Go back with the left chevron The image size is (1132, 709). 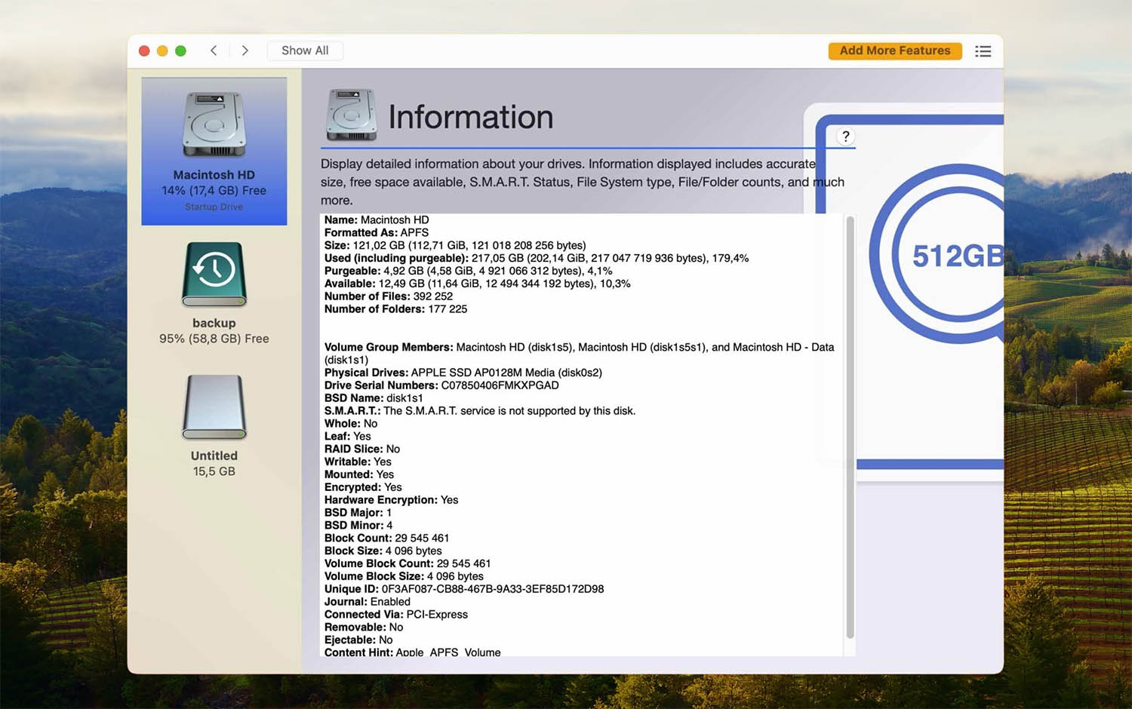coord(214,51)
